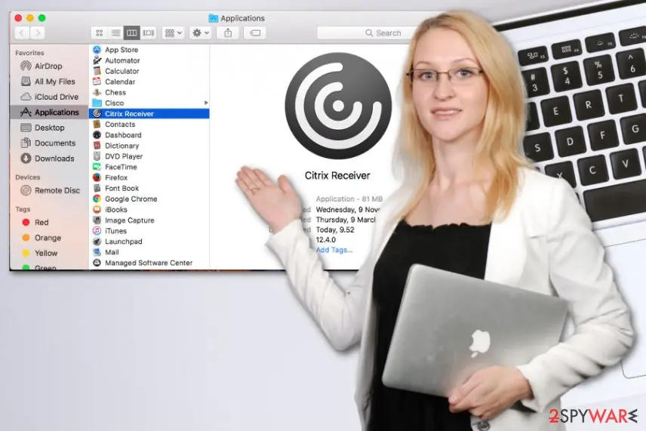Image resolution: width=646 pixels, height=431 pixels.
Task: Open the gear action menu
Action: (x=201, y=33)
